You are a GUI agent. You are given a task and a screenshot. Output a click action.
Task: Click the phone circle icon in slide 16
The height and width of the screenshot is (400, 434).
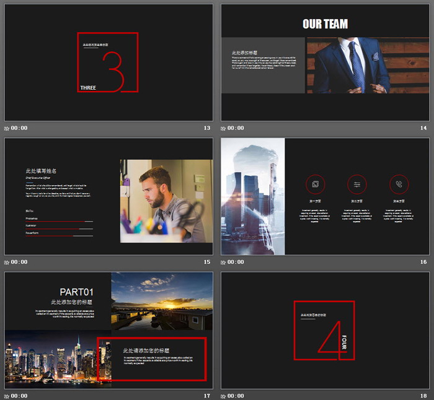point(399,185)
